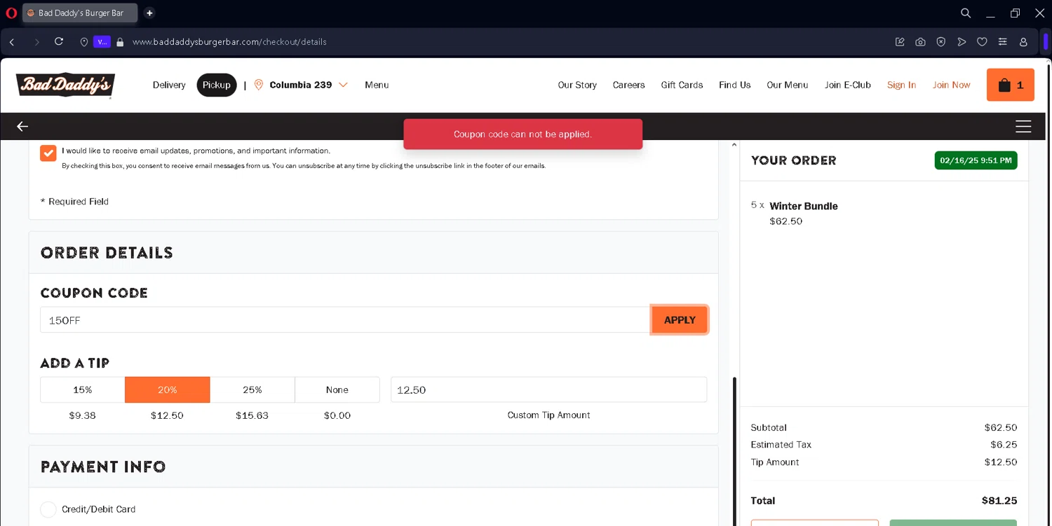Open the VPN badge in address bar
The image size is (1052, 526).
point(102,42)
